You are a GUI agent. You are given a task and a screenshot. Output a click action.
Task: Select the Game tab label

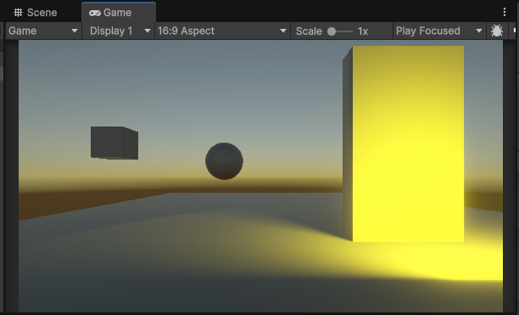pyautogui.click(x=118, y=13)
